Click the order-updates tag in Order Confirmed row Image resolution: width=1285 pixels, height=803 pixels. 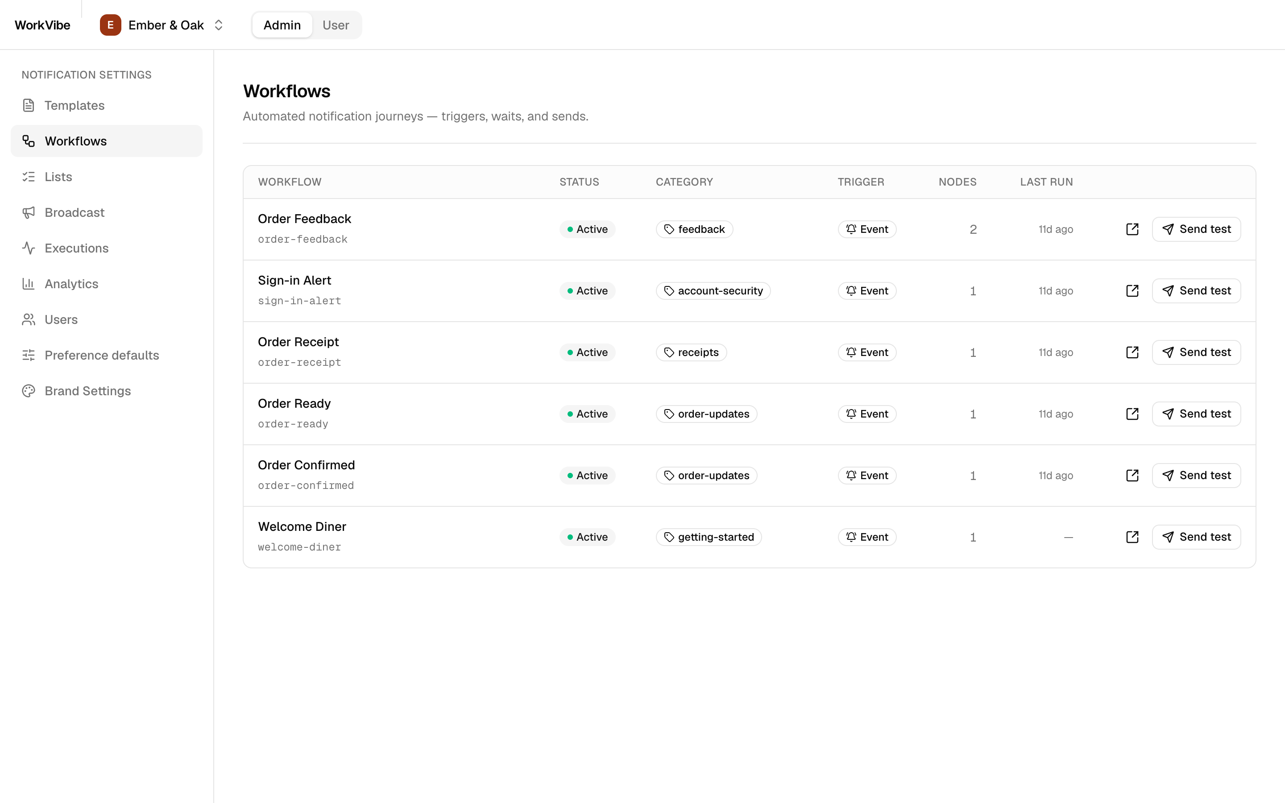coord(707,475)
